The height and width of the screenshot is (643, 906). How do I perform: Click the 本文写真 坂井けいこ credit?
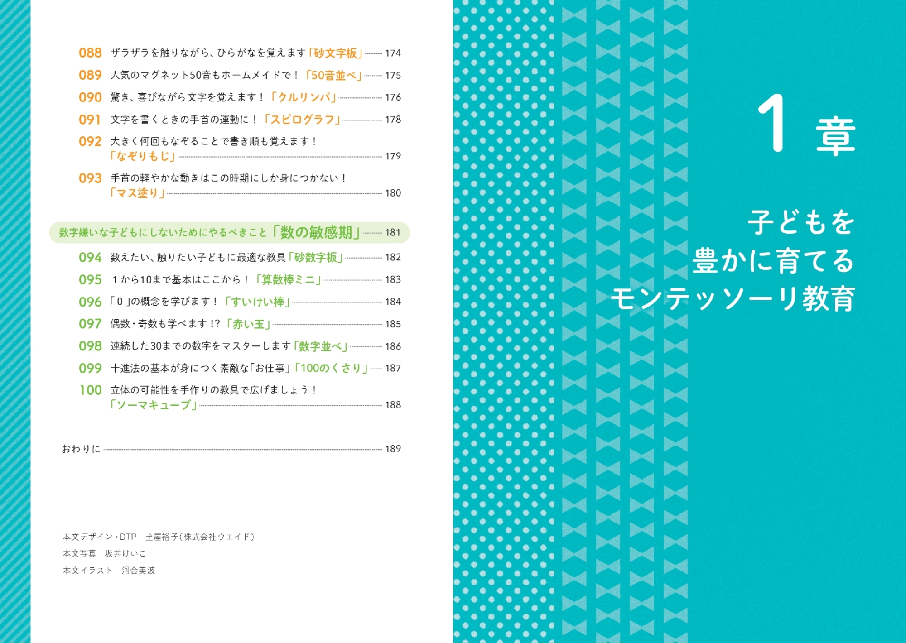pos(104,554)
